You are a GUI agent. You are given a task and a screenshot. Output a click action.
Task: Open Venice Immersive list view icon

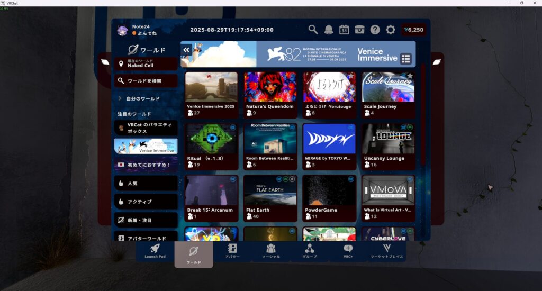point(406,59)
